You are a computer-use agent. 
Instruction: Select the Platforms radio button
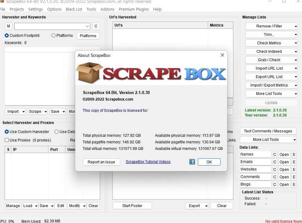(54, 36)
